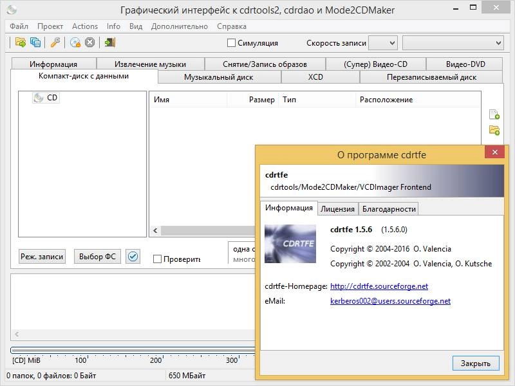Click the blue checkmark button near Выбор ФС

pos(133,256)
